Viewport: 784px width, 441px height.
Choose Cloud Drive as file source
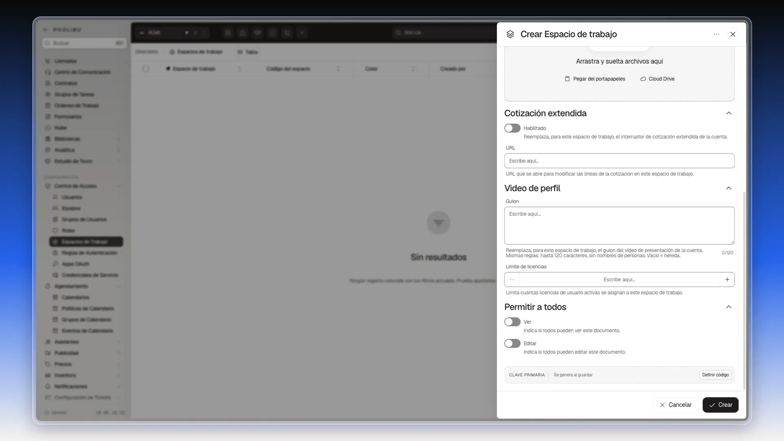[657, 79]
